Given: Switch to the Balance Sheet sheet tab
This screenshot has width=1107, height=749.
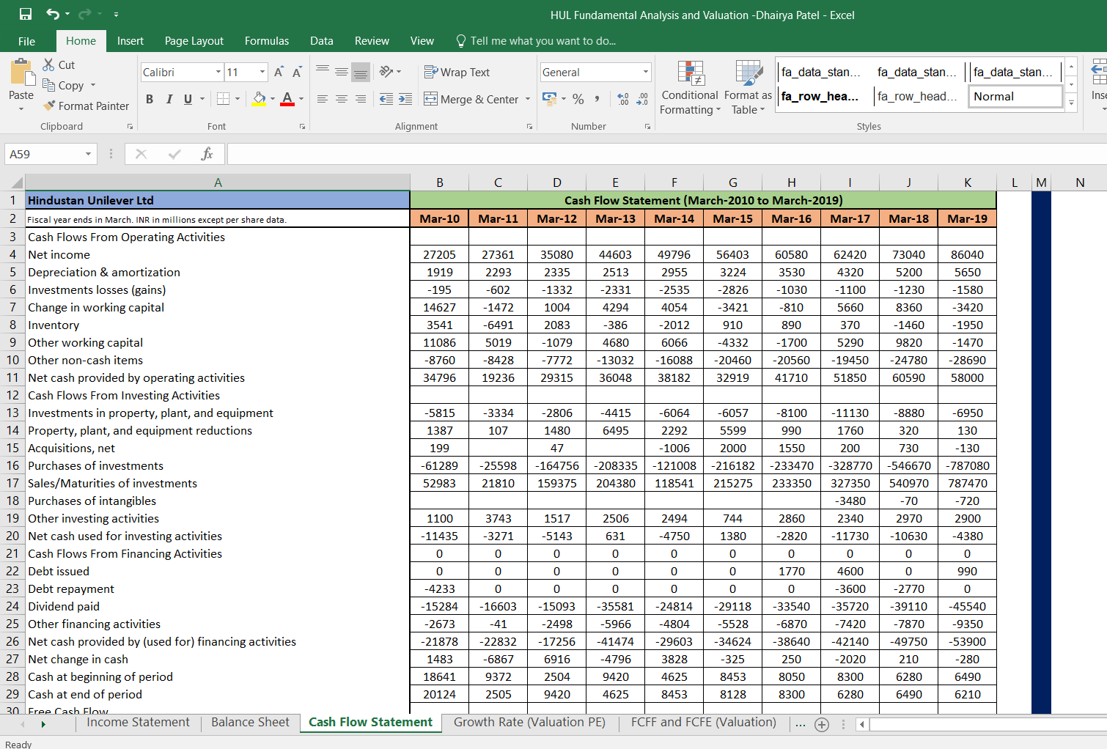Looking at the screenshot, I should (250, 723).
